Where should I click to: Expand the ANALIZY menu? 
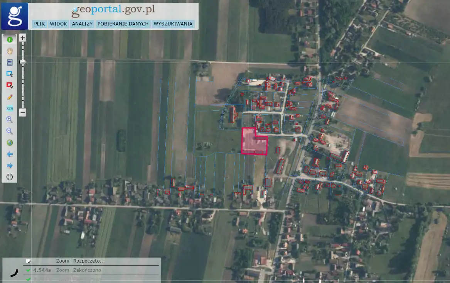pos(82,24)
